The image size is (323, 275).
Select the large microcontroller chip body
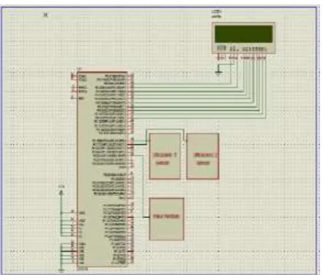pyautogui.click(x=102, y=170)
